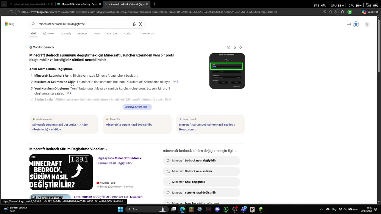Click the Edge icon in taskbar

point(182,209)
